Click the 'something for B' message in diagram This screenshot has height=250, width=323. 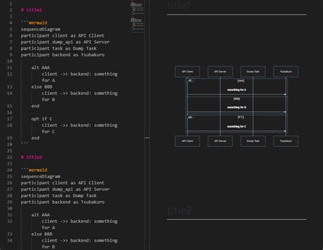point(236,107)
